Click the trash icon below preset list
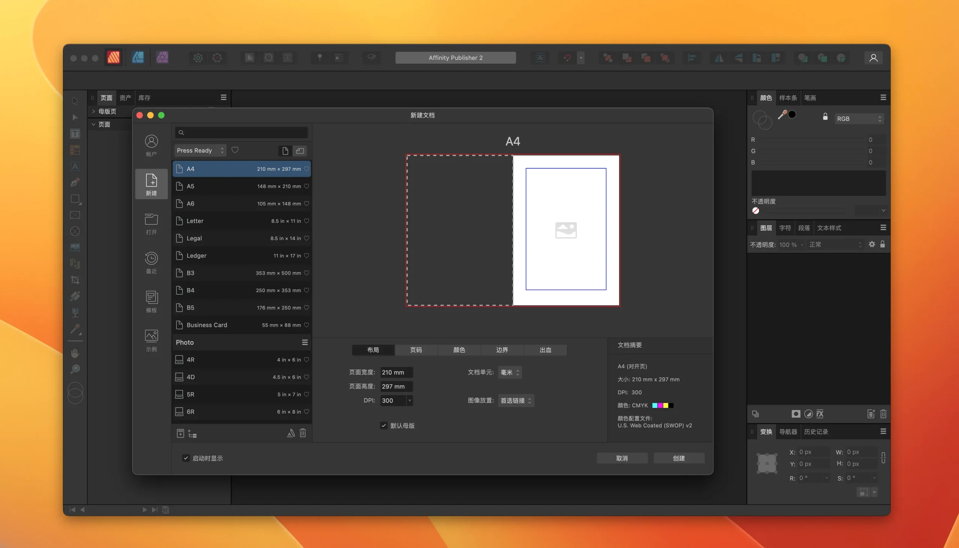The image size is (959, 548). pyautogui.click(x=303, y=433)
